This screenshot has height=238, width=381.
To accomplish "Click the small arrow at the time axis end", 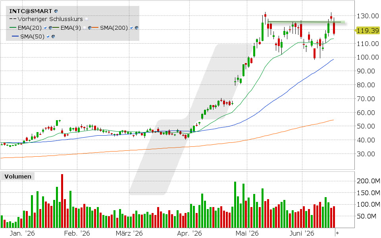I will pos(337,233).
